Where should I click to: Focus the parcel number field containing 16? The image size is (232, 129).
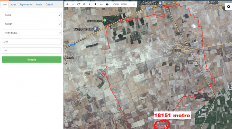32,51
